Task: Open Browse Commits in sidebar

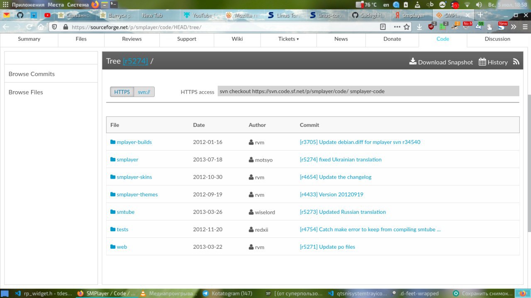Action: [x=32, y=74]
